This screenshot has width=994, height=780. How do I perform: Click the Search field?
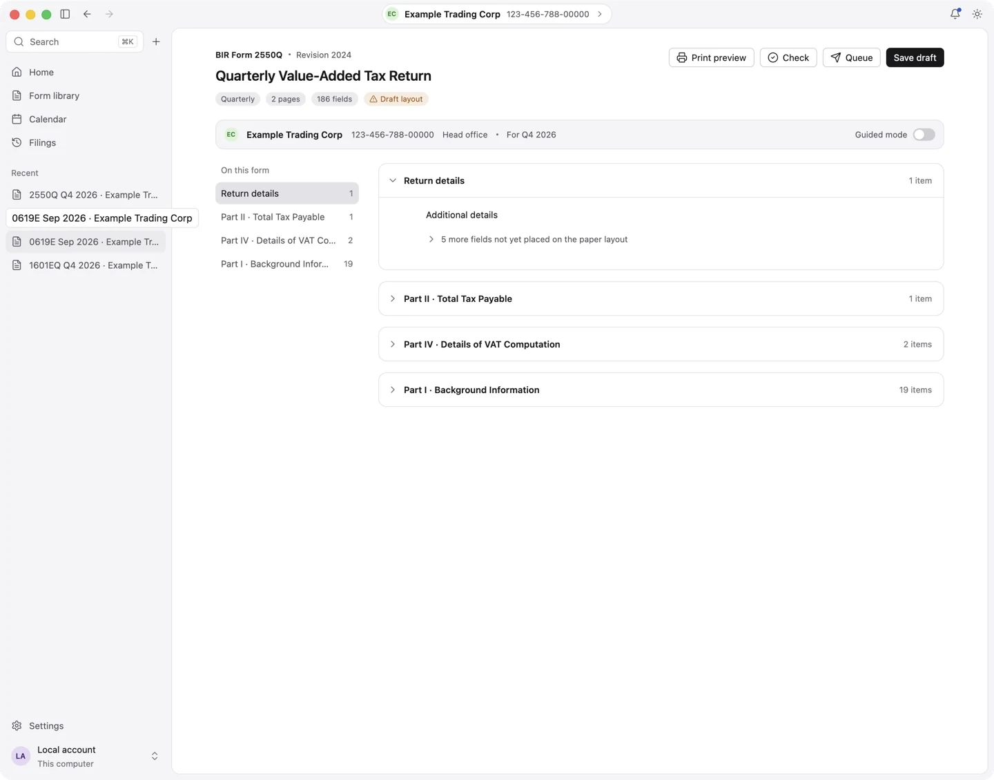click(75, 41)
